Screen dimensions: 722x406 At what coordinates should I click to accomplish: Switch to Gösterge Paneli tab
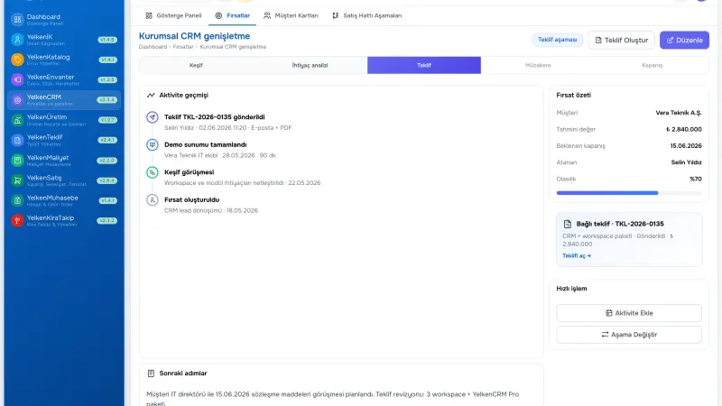[x=173, y=15]
